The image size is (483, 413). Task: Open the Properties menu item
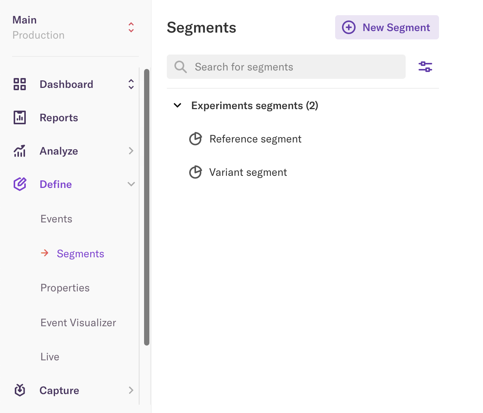point(65,288)
